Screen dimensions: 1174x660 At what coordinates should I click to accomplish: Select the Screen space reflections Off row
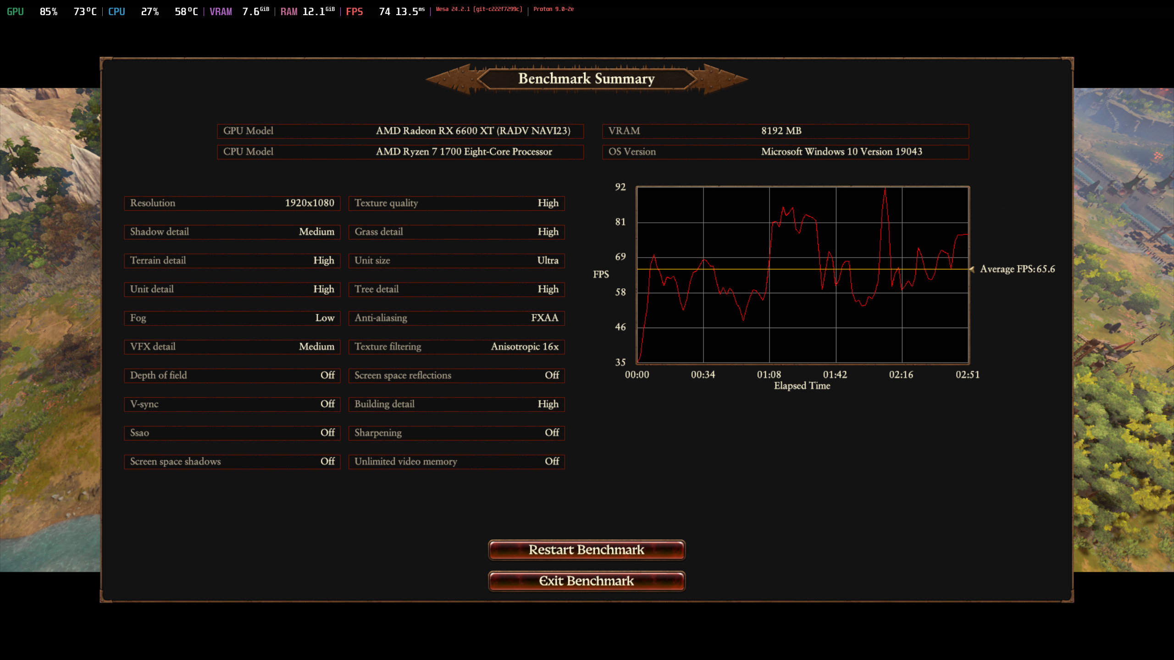pos(457,375)
